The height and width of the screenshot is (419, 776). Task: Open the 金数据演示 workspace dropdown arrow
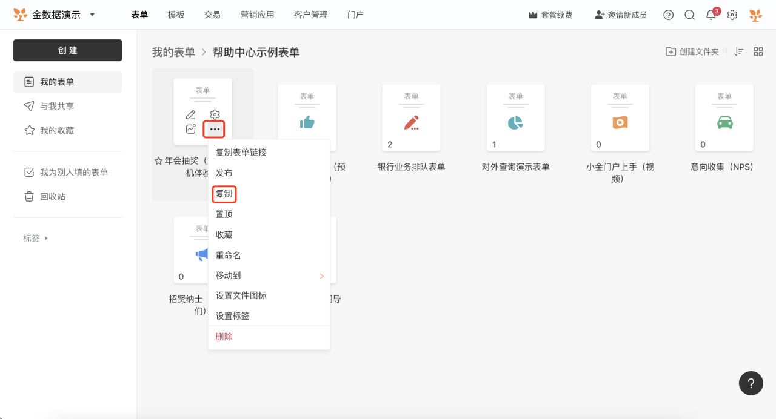pos(92,14)
